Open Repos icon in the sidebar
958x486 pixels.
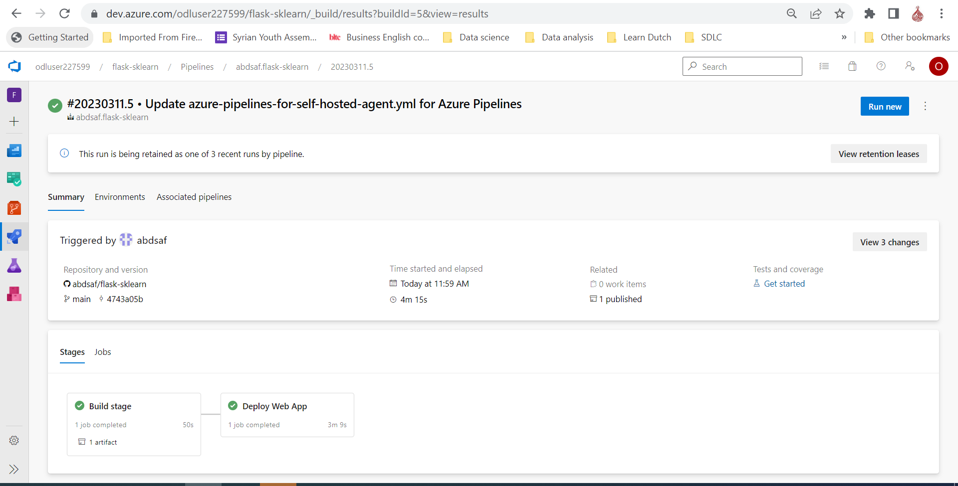[x=14, y=208]
